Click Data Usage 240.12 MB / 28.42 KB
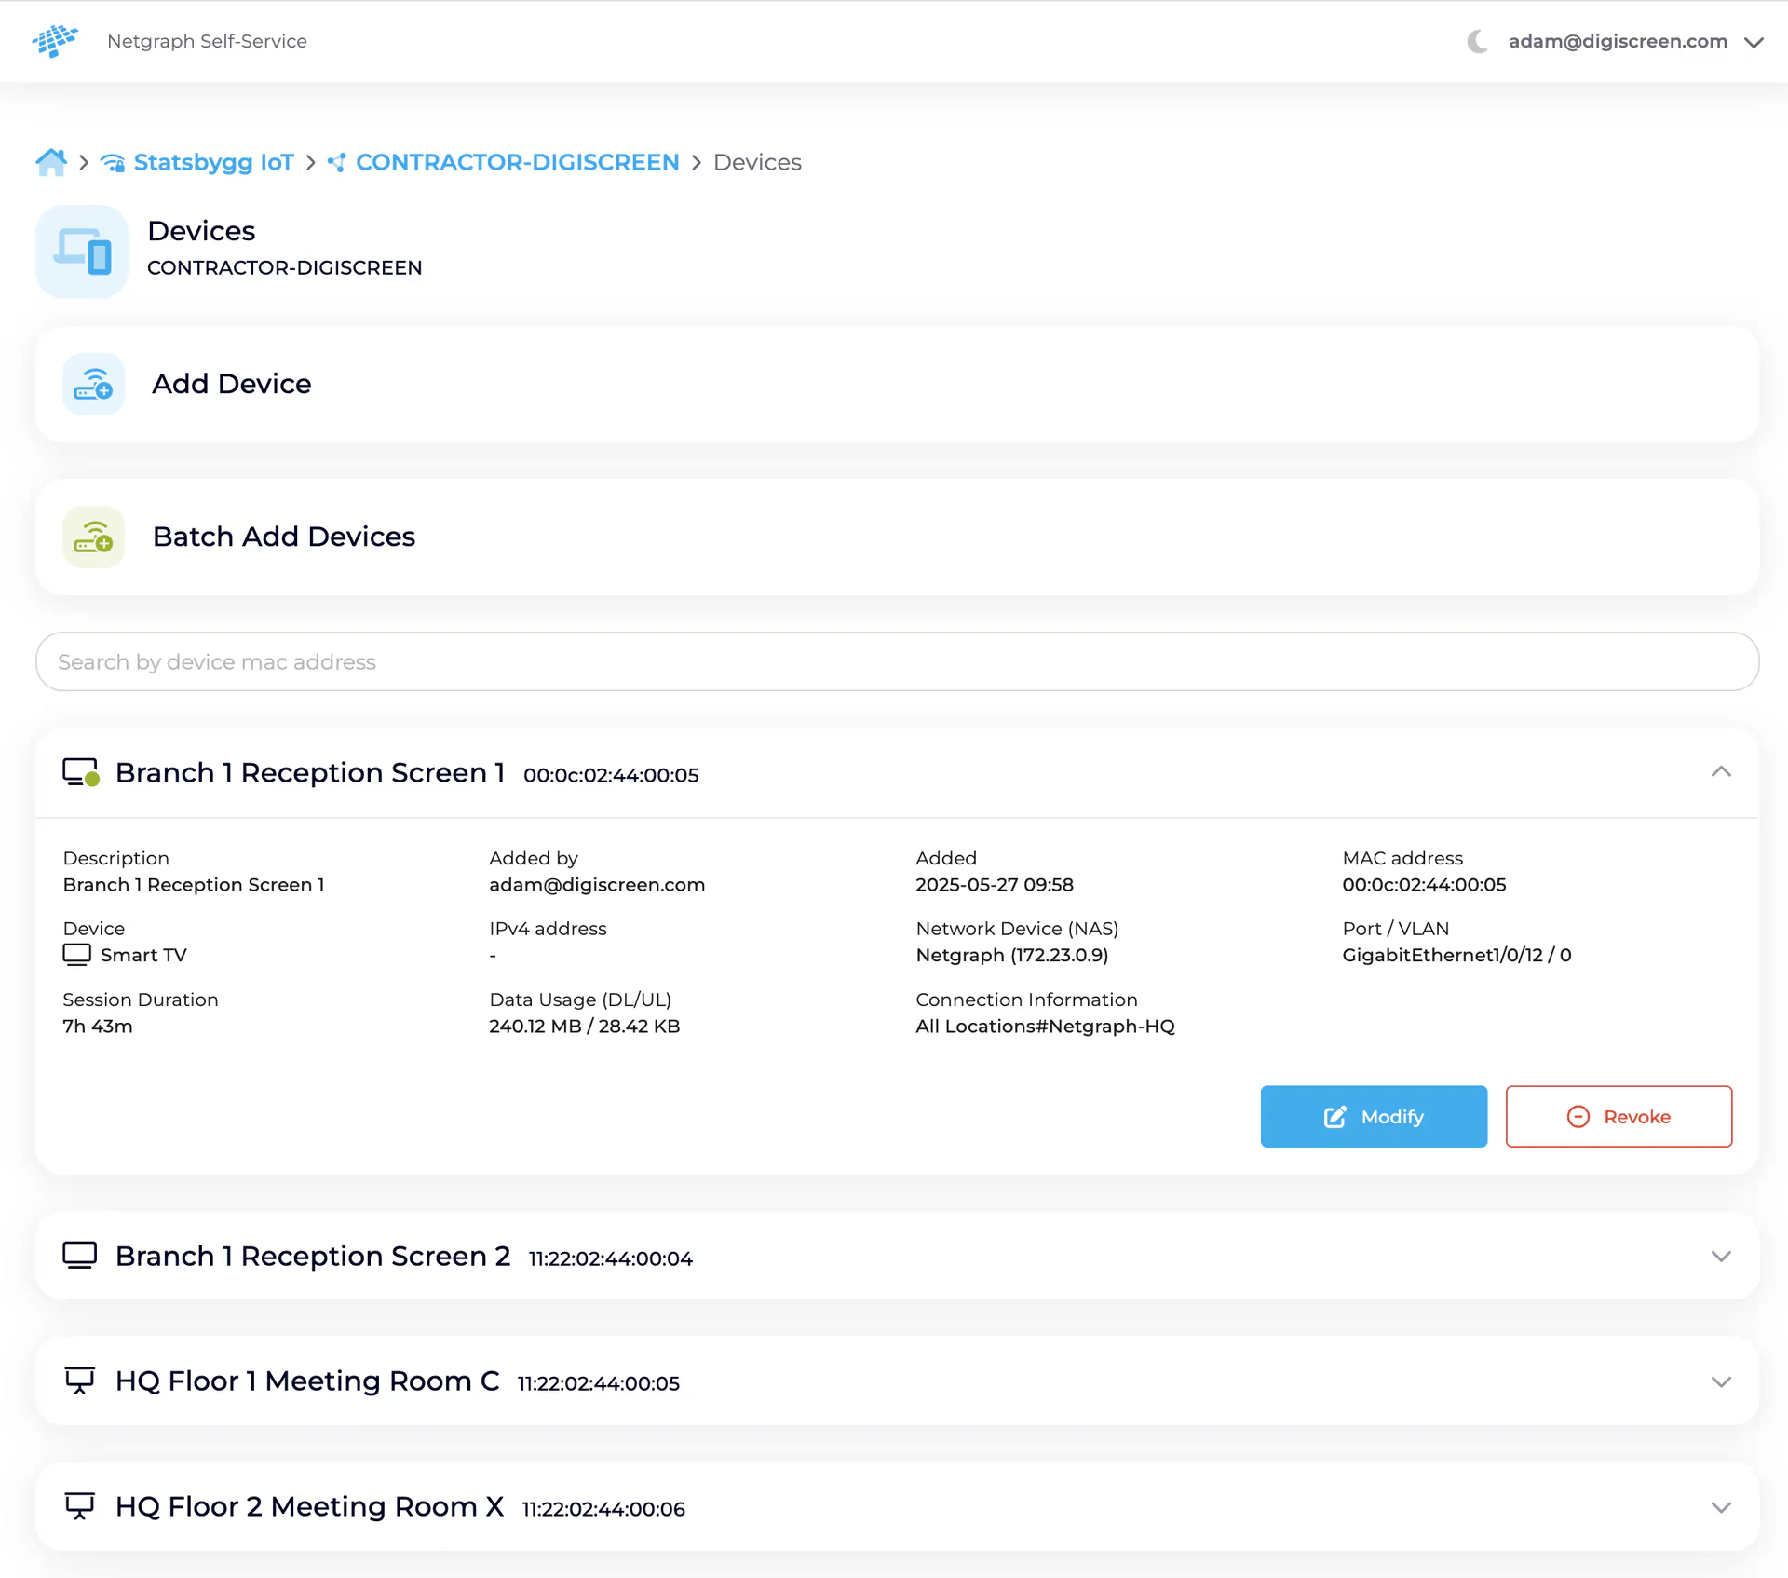Image resolution: width=1788 pixels, height=1578 pixels. pyautogui.click(x=585, y=1026)
